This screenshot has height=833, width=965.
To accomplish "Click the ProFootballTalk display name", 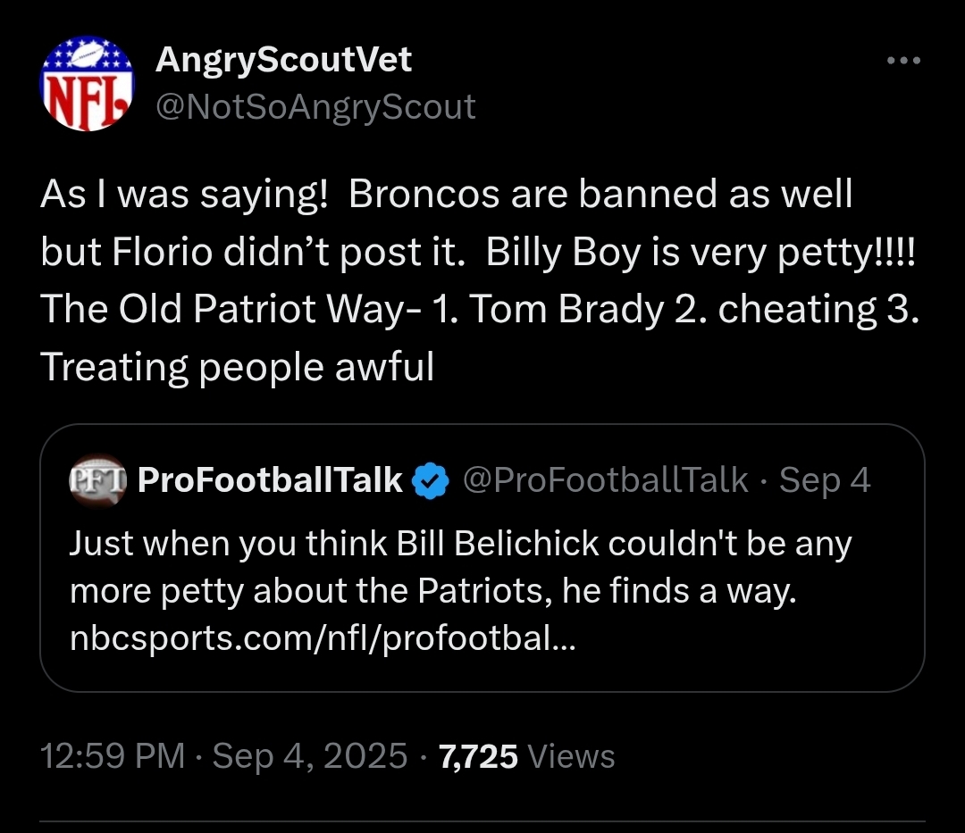I will tap(271, 480).
